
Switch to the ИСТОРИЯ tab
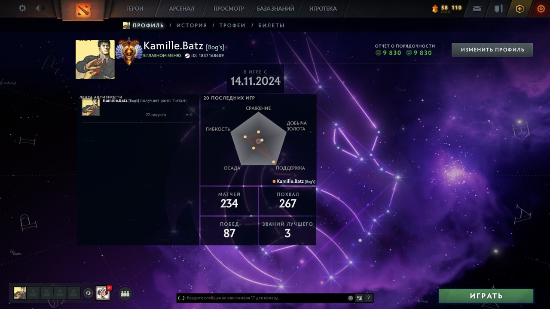[192, 25]
